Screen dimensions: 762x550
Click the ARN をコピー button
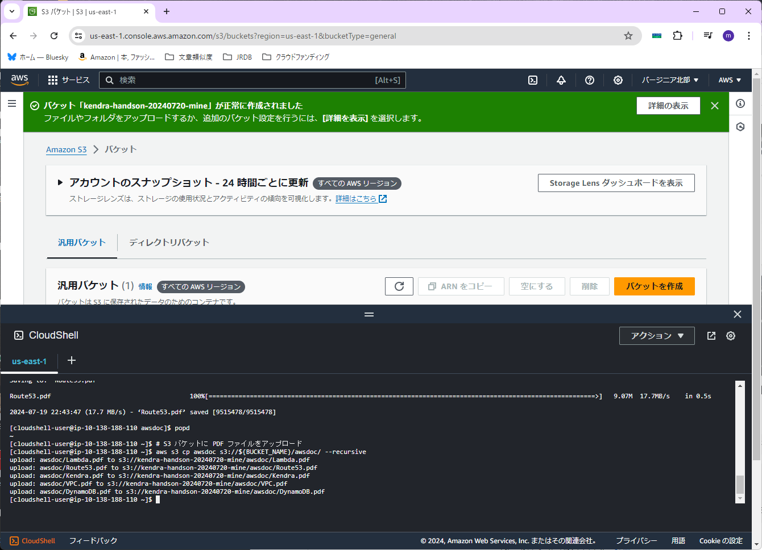click(x=461, y=286)
